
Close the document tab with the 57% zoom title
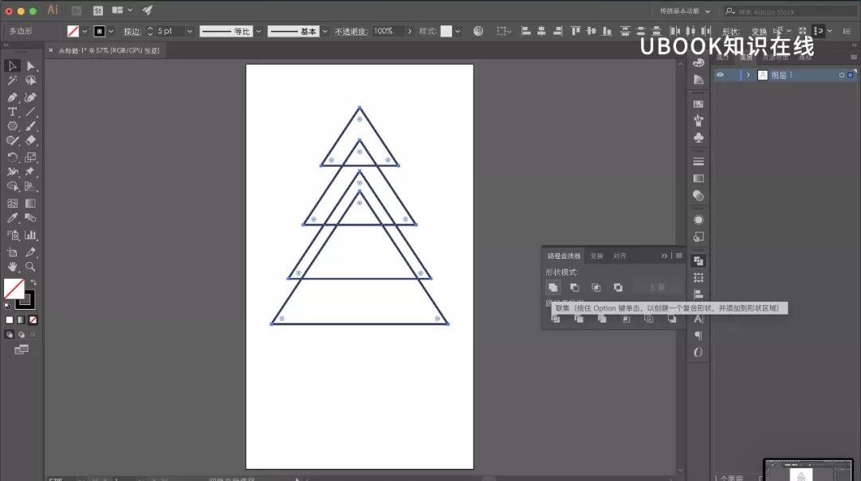(51, 50)
